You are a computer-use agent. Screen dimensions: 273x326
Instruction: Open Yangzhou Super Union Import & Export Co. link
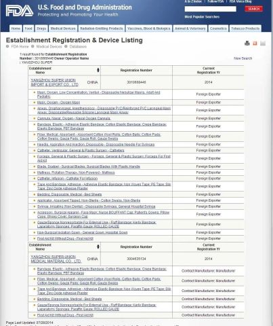(54, 82)
